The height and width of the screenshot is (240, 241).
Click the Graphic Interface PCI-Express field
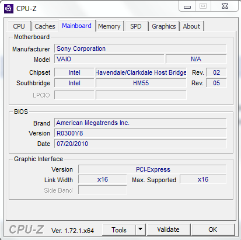(x=152, y=169)
